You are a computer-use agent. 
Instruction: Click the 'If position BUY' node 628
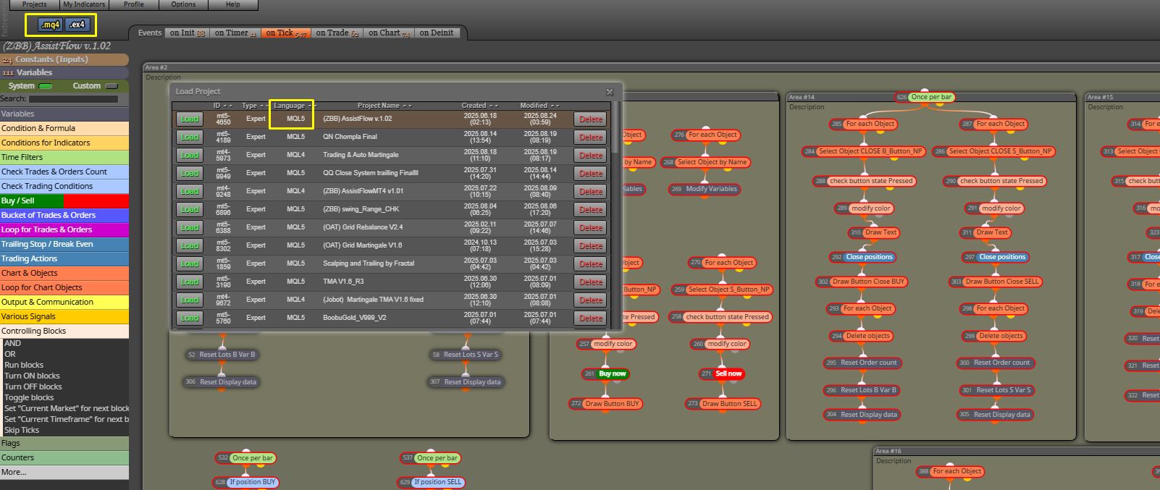[x=246, y=482]
